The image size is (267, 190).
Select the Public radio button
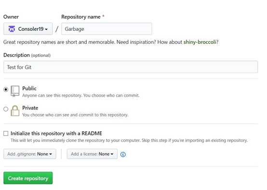[x=6, y=89]
